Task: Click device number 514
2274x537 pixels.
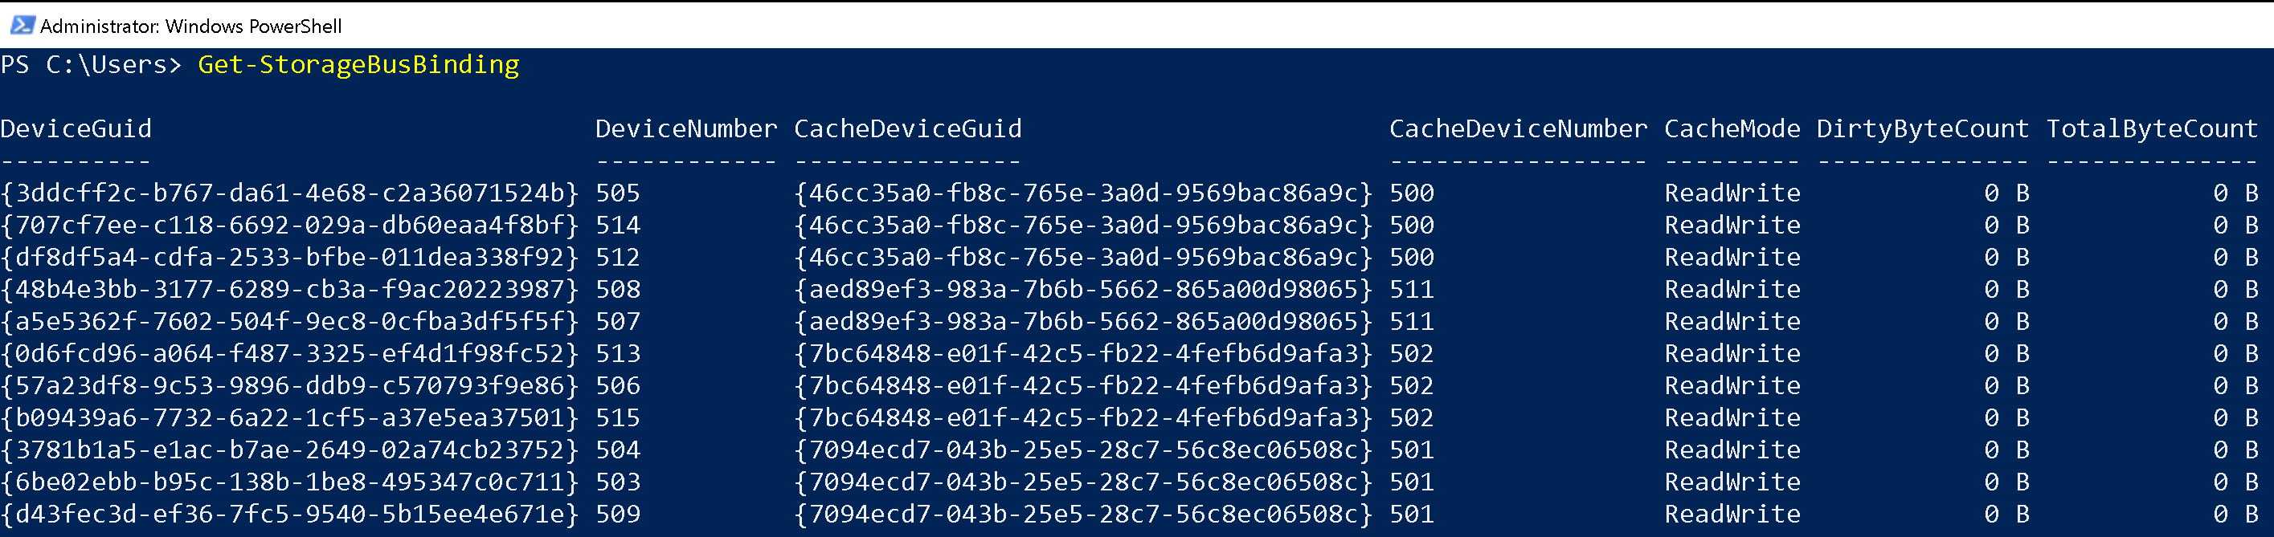Action: [617, 226]
